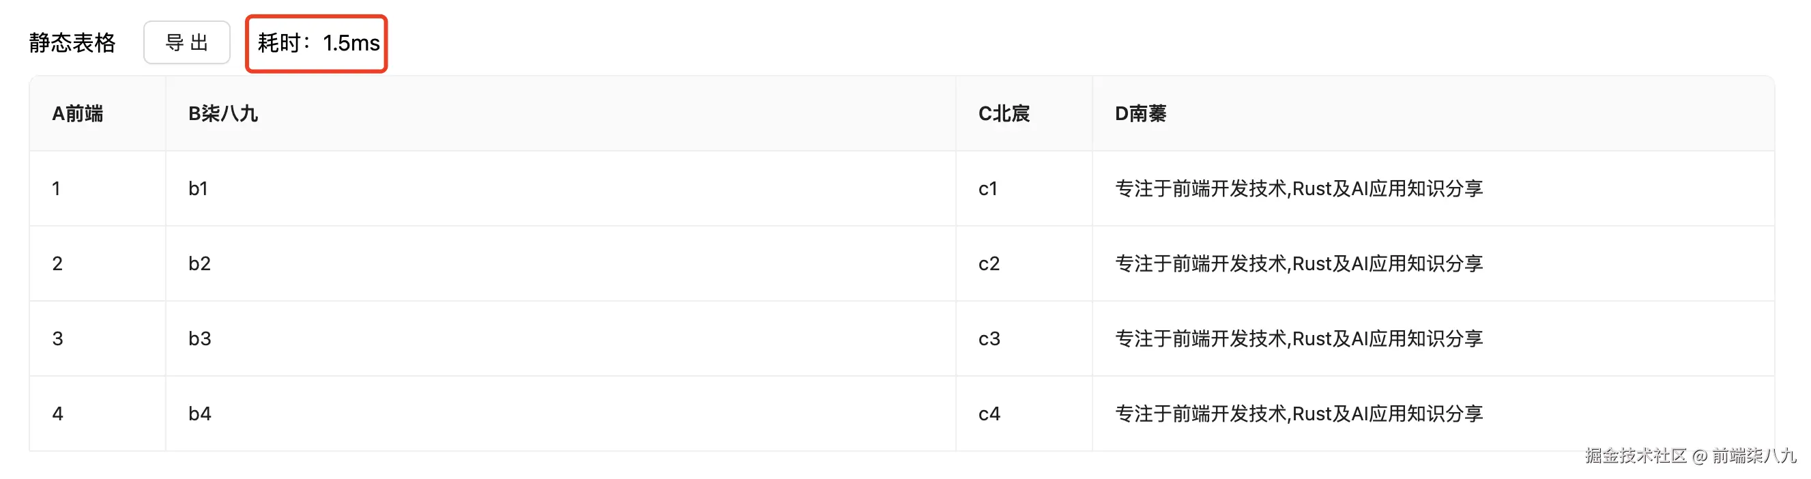Screen dimensions: 1811x479
Task: Click the row number 3 cell
Action: [57, 339]
